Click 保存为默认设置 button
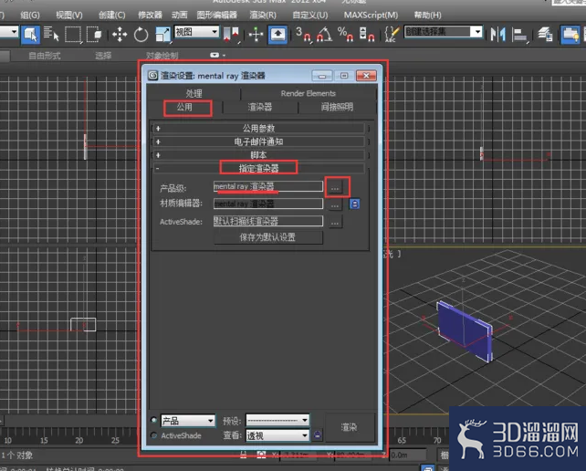586x471 pixels. (268, 237)
